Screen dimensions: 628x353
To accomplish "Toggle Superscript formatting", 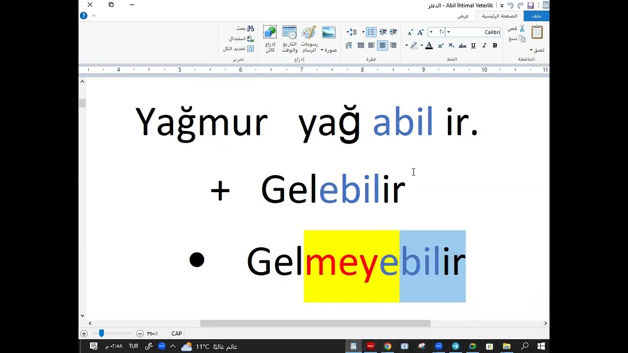I will (x=441, y=46).
